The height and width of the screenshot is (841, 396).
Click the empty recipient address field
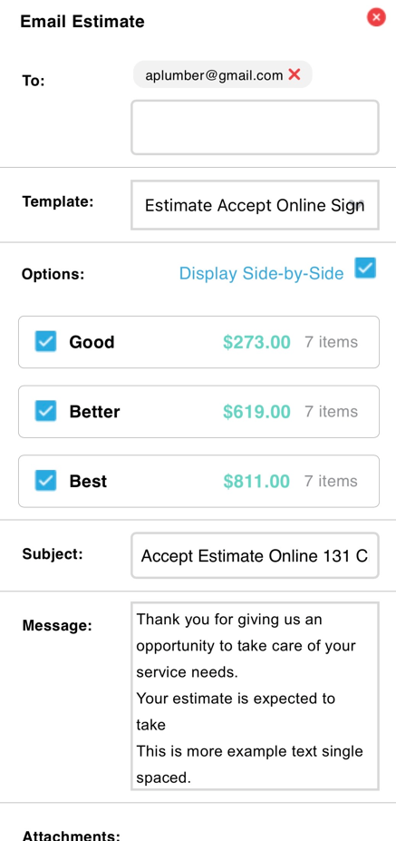click(x=255, y=127)
